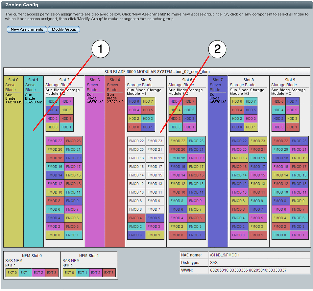Viewport: 313px width, 291px height.
Task: Select the Slot 7 Server Blade column
Action: point(218,161)
